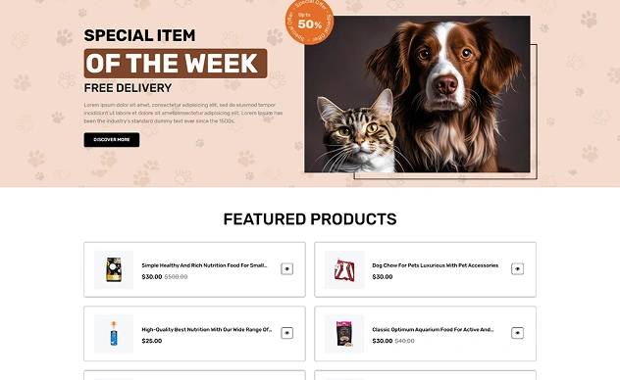Click the pink treat pouch thumbnail
Viewport: 620px width, 380px height.
point(344,333)
